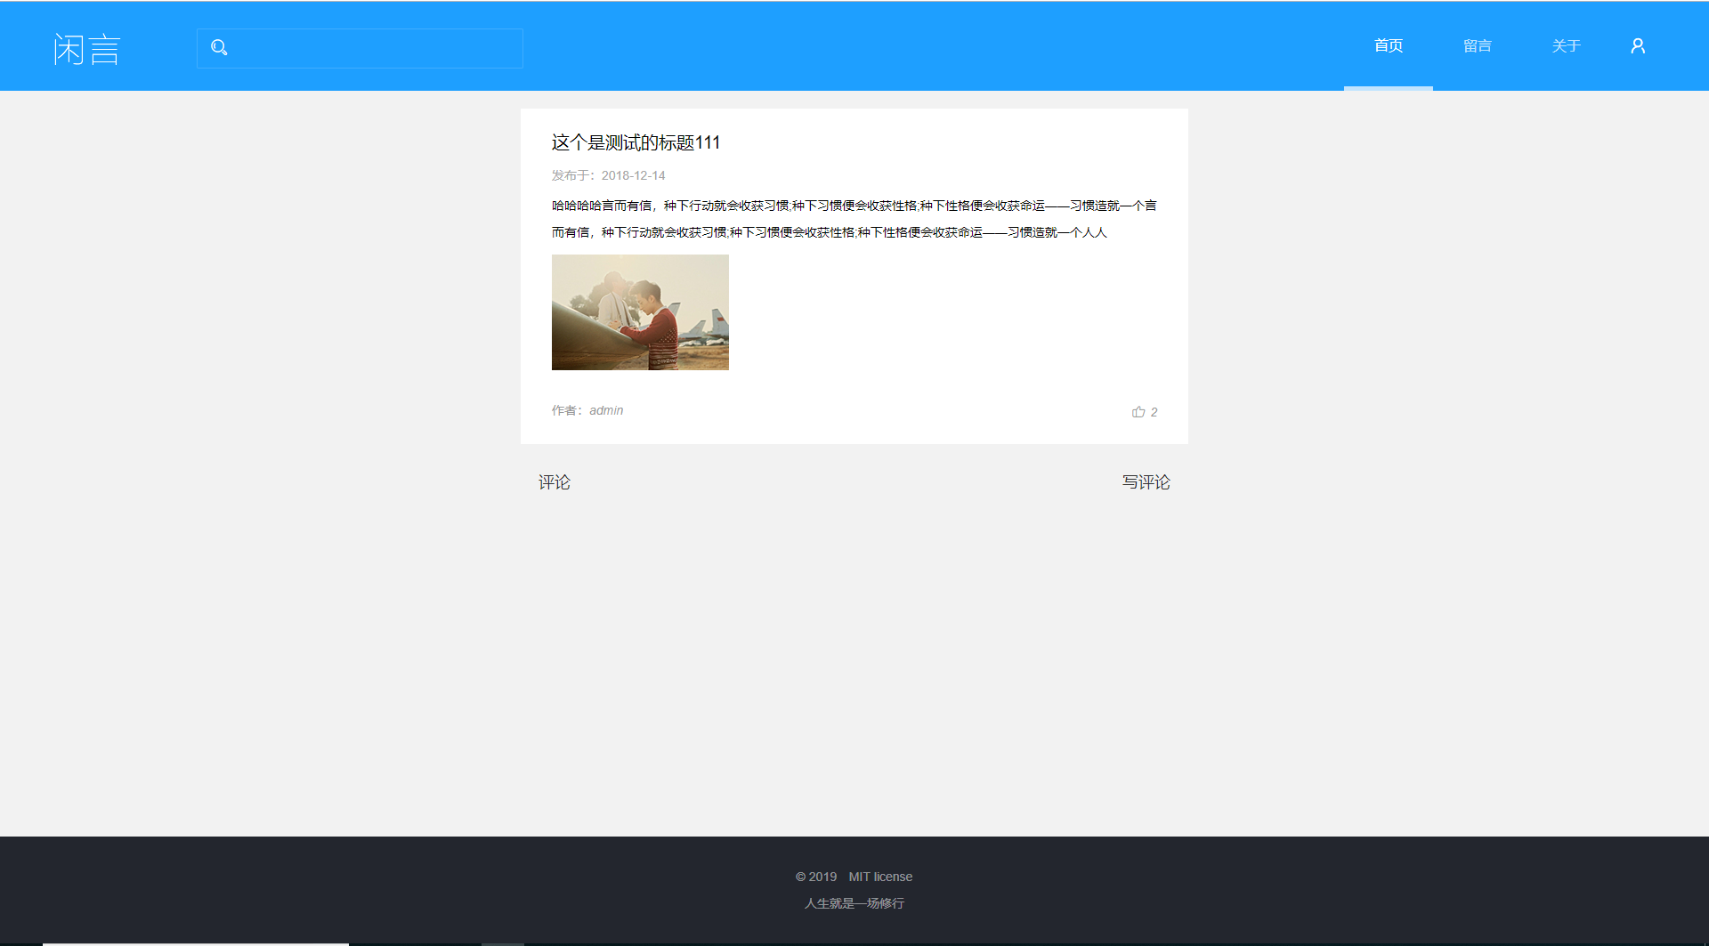The width and height of the screenshot is (1709, 946).
Task: Click the author name admin
Action: point(607,410)
